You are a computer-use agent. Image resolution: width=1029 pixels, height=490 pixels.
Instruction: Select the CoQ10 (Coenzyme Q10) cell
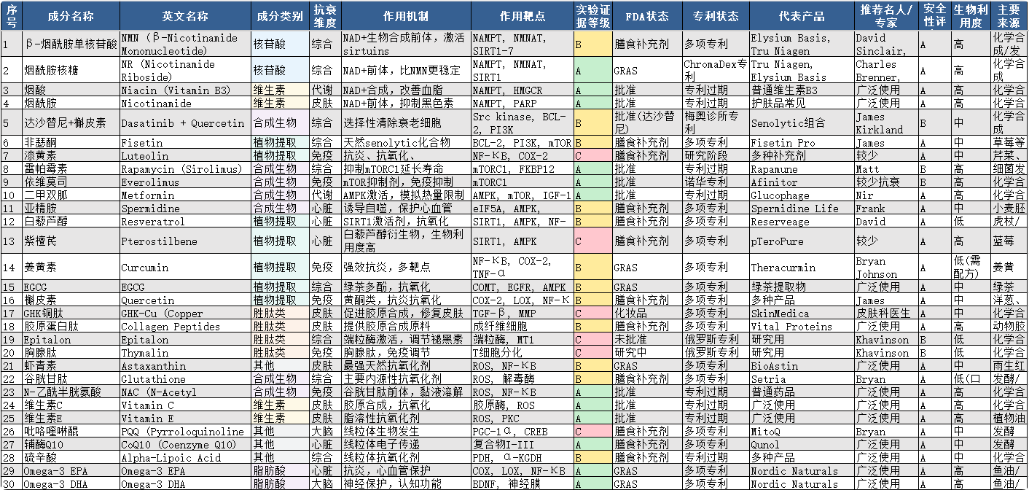click(x=185, y=444)
